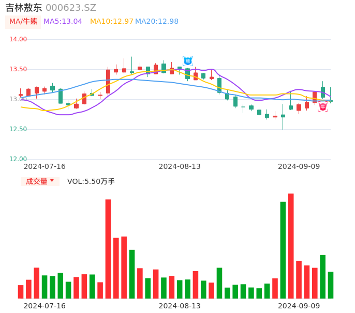Click the long-wick green candle touching 12.50
The image size is (355, 313).
point(283,117)
